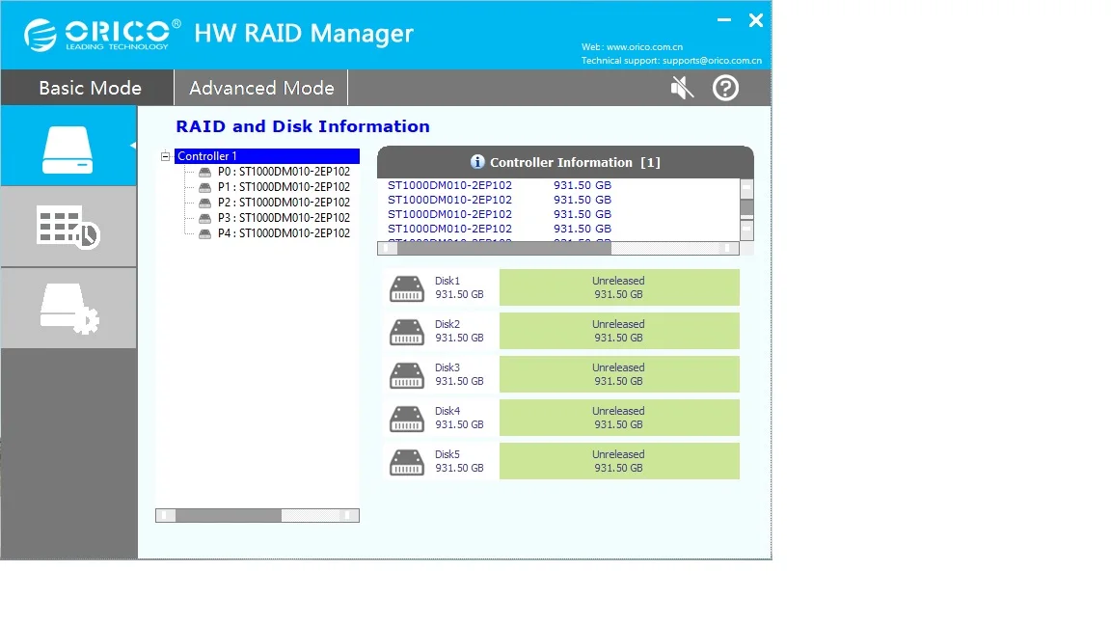Click the Controller Information [1] header
Image resolution: width=1111 pixels, height=625 pixels.
tap(565, 162)
